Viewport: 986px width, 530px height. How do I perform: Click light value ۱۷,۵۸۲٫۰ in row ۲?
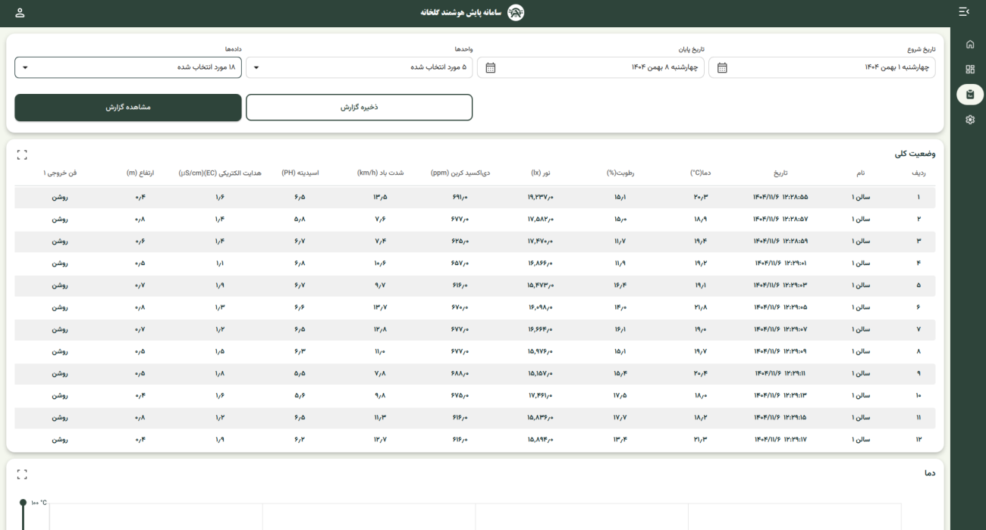(540, 219)
